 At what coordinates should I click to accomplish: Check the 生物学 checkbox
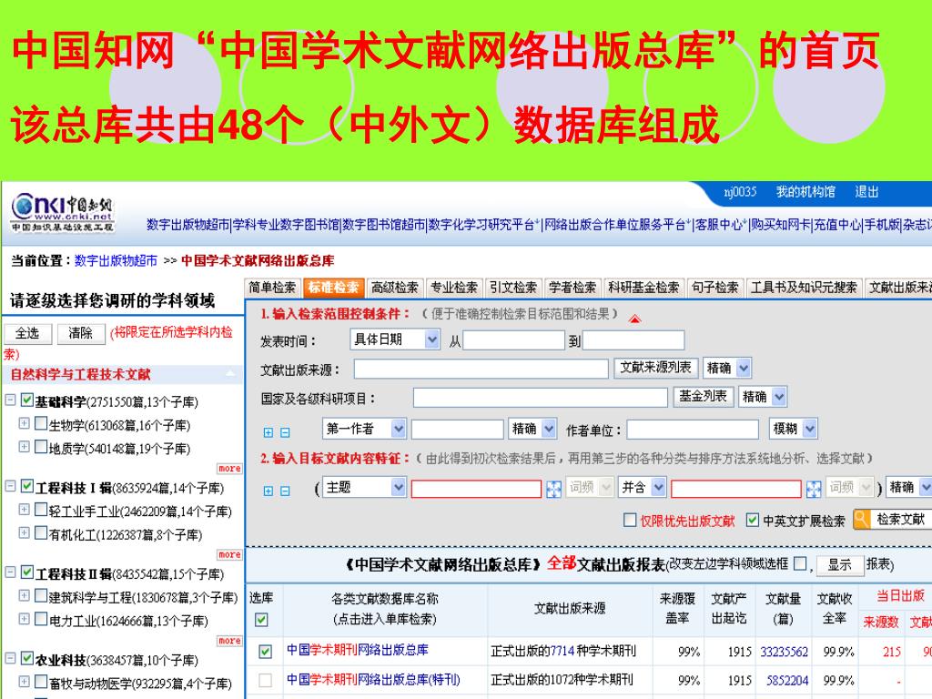point(41,423)
